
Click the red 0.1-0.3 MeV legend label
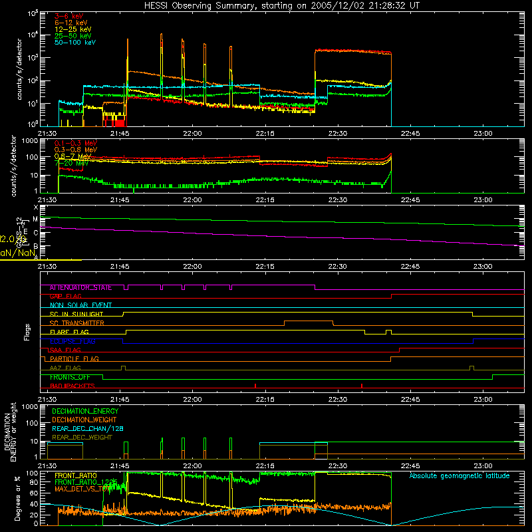[76, 143]
